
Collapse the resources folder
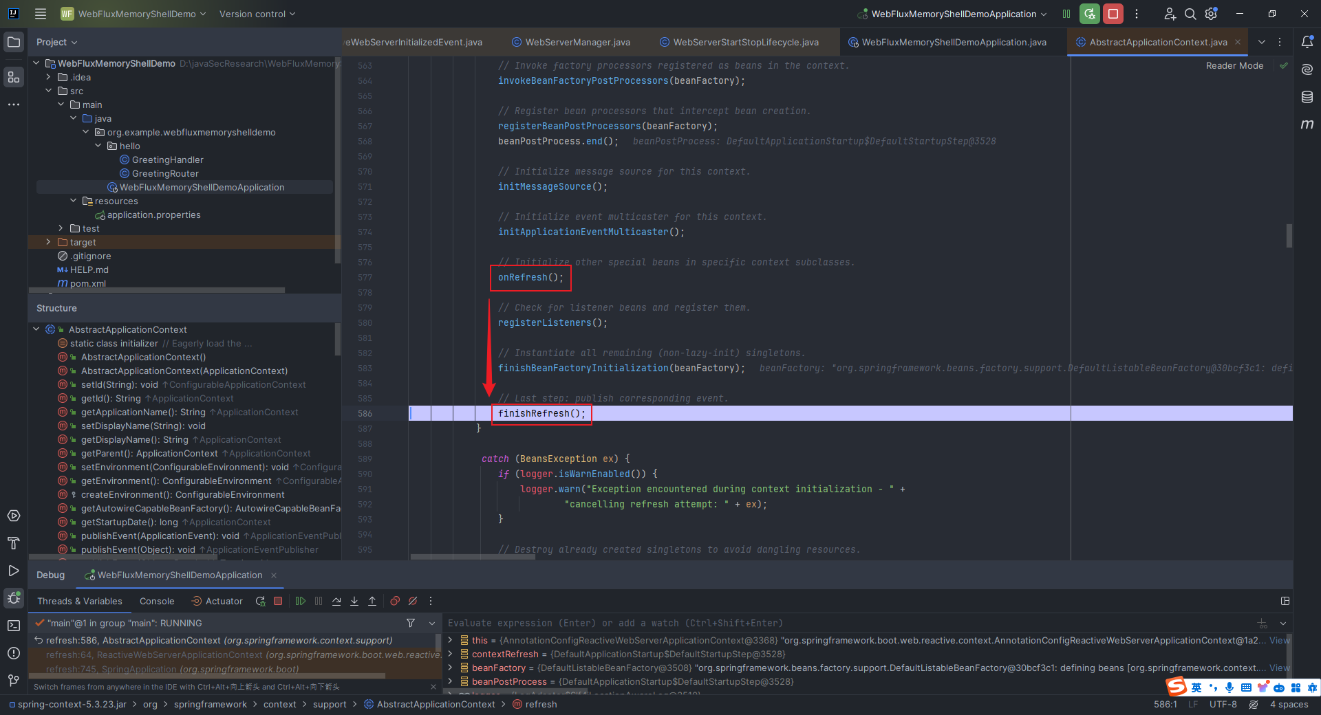click(x=74, y=201)
